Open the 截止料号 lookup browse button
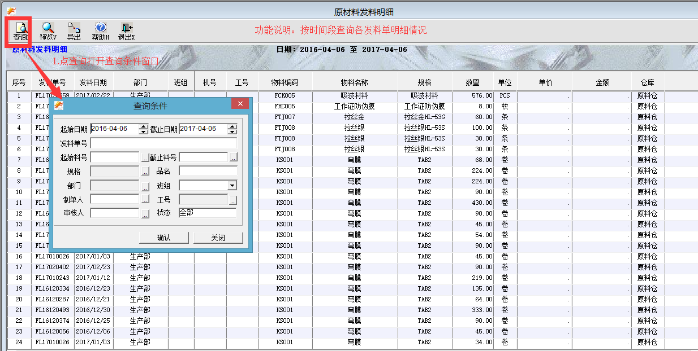Image resolution: width=698 pixels, height=351 pixels. click(x=234, y=157)
